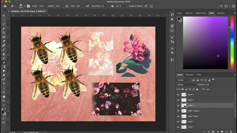
Task: Open the eraser Mode dropdown
Action: 43,6
